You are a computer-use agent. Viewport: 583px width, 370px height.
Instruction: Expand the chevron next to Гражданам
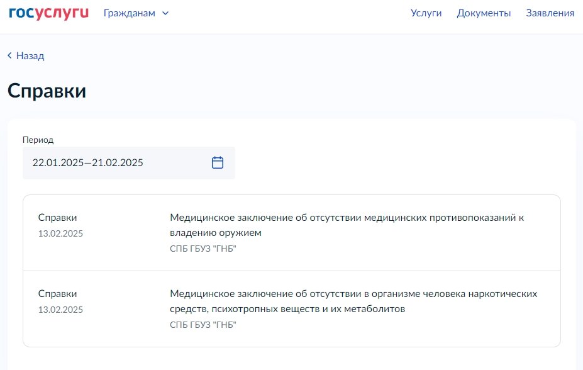[x=165, y=13]
